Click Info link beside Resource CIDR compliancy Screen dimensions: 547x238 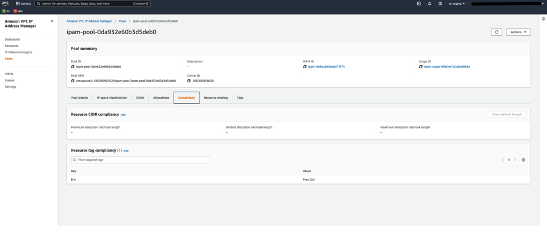click(123, 115)
